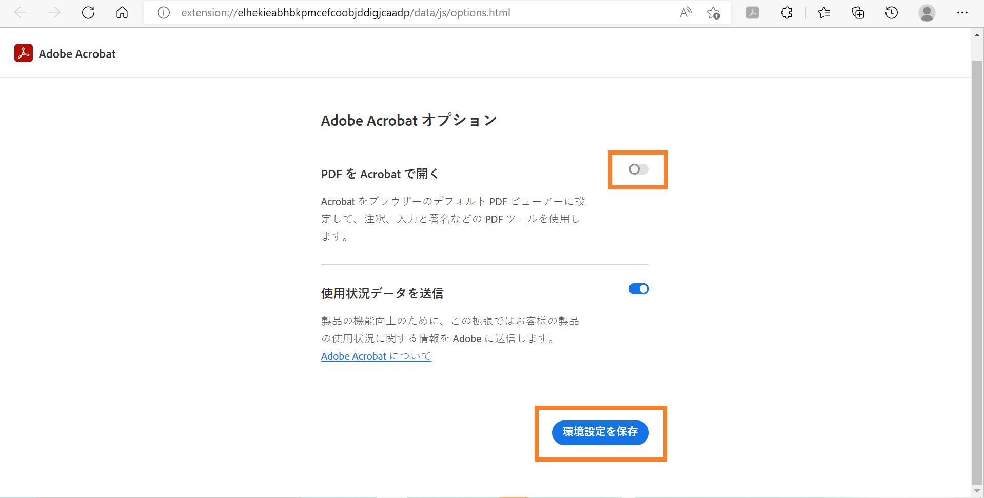Open the Adobe Acrobat extension icon

coord(752,12)
